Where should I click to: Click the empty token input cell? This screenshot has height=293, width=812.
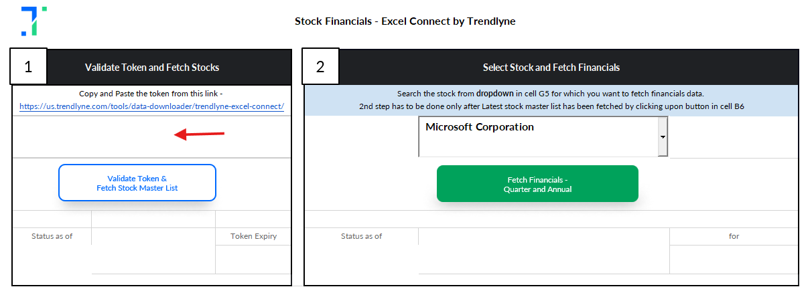pyautogui.click(x=151, y=136)
